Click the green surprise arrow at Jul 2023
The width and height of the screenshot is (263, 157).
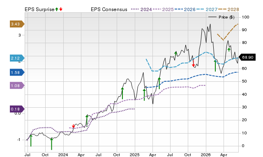tap(31, 141)
